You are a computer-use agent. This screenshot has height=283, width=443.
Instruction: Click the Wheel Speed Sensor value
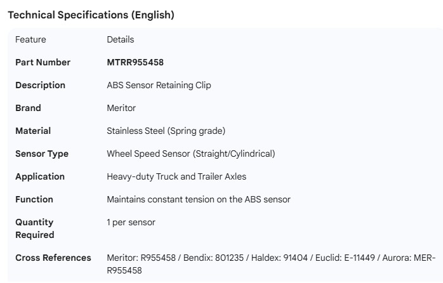coord(190,154)
